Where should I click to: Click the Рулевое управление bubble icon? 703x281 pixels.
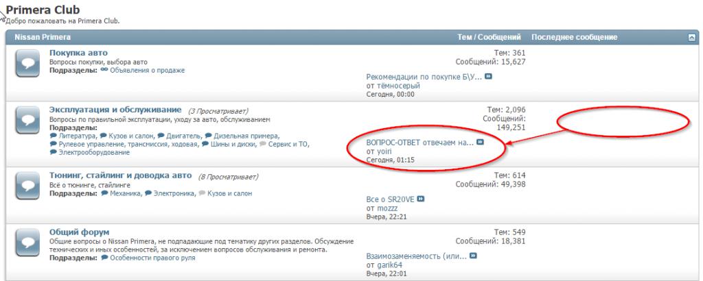click(x=54, y=144)
